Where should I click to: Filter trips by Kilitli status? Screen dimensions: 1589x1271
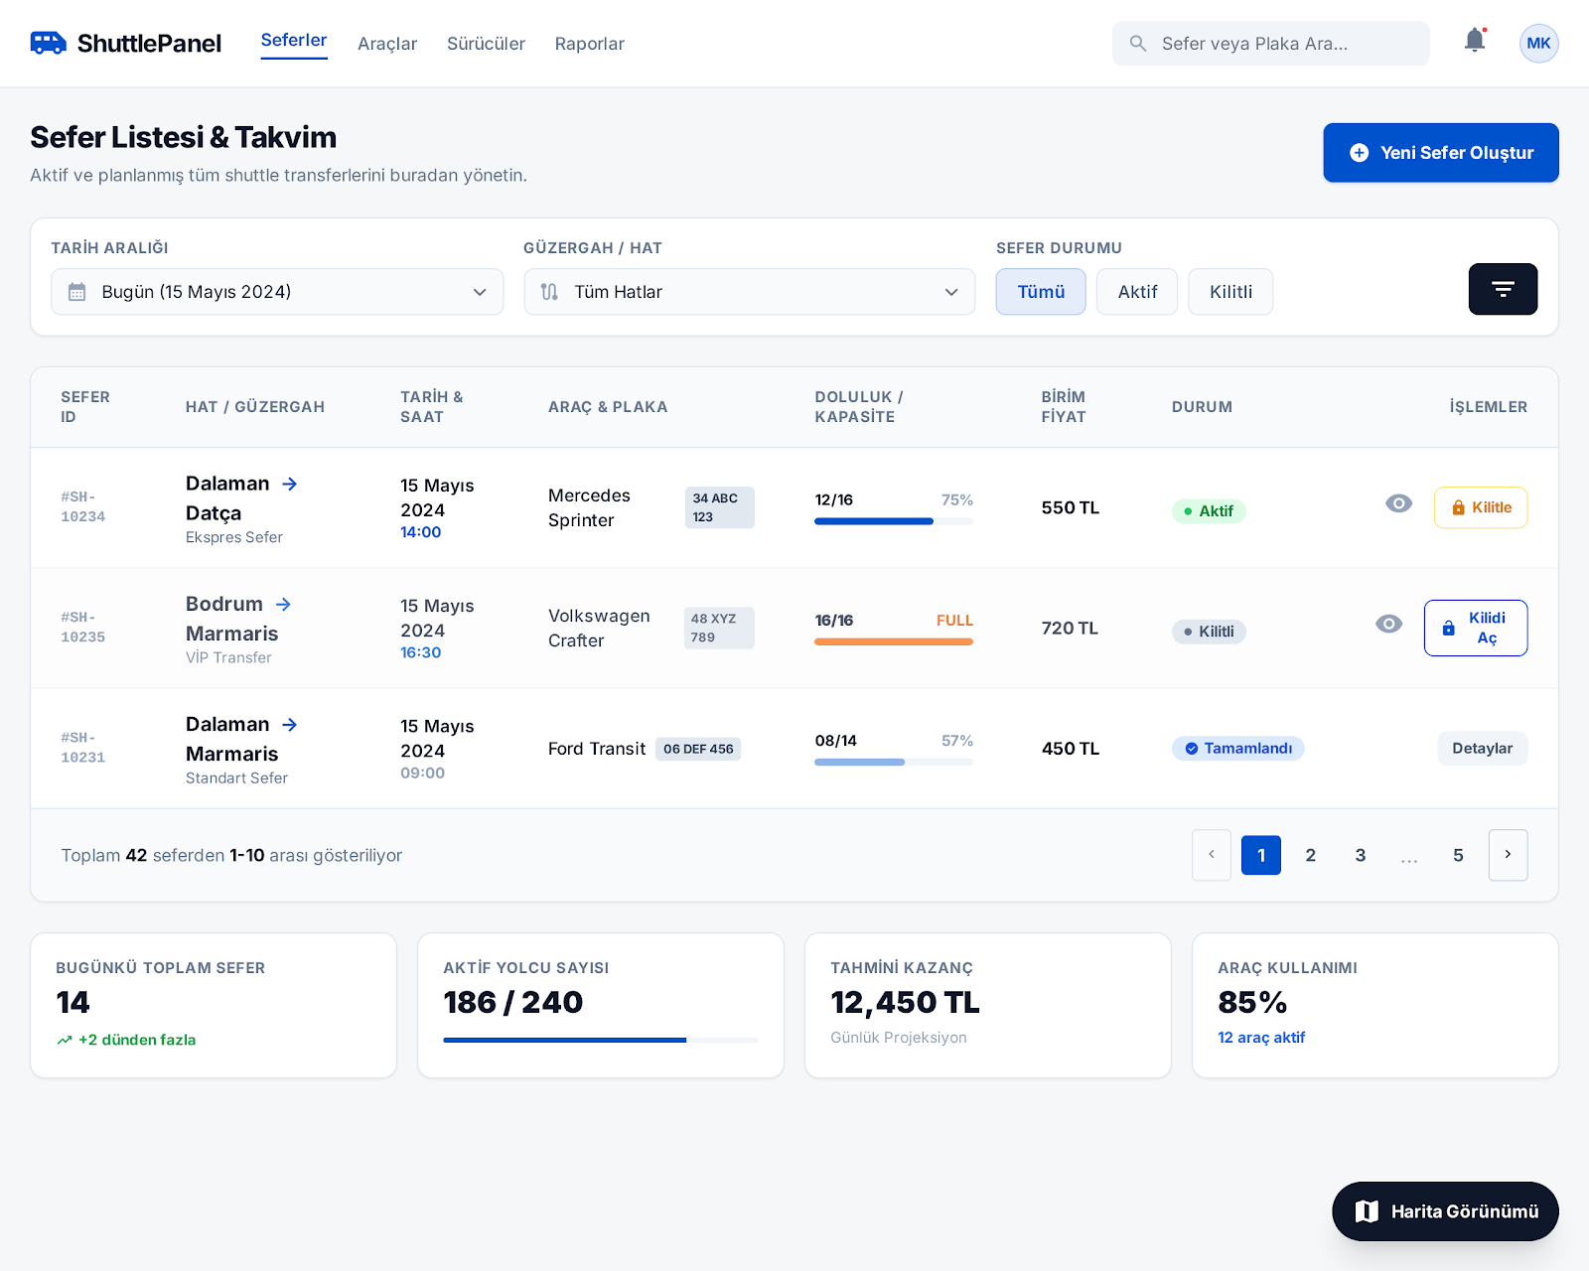(x=1229, y=292)
